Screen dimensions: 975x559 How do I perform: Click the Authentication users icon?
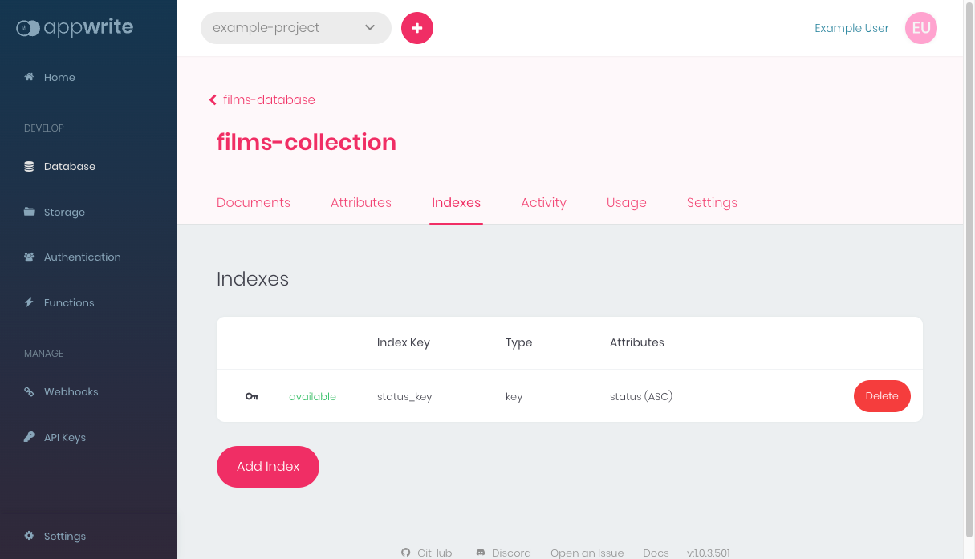(29, 257)
